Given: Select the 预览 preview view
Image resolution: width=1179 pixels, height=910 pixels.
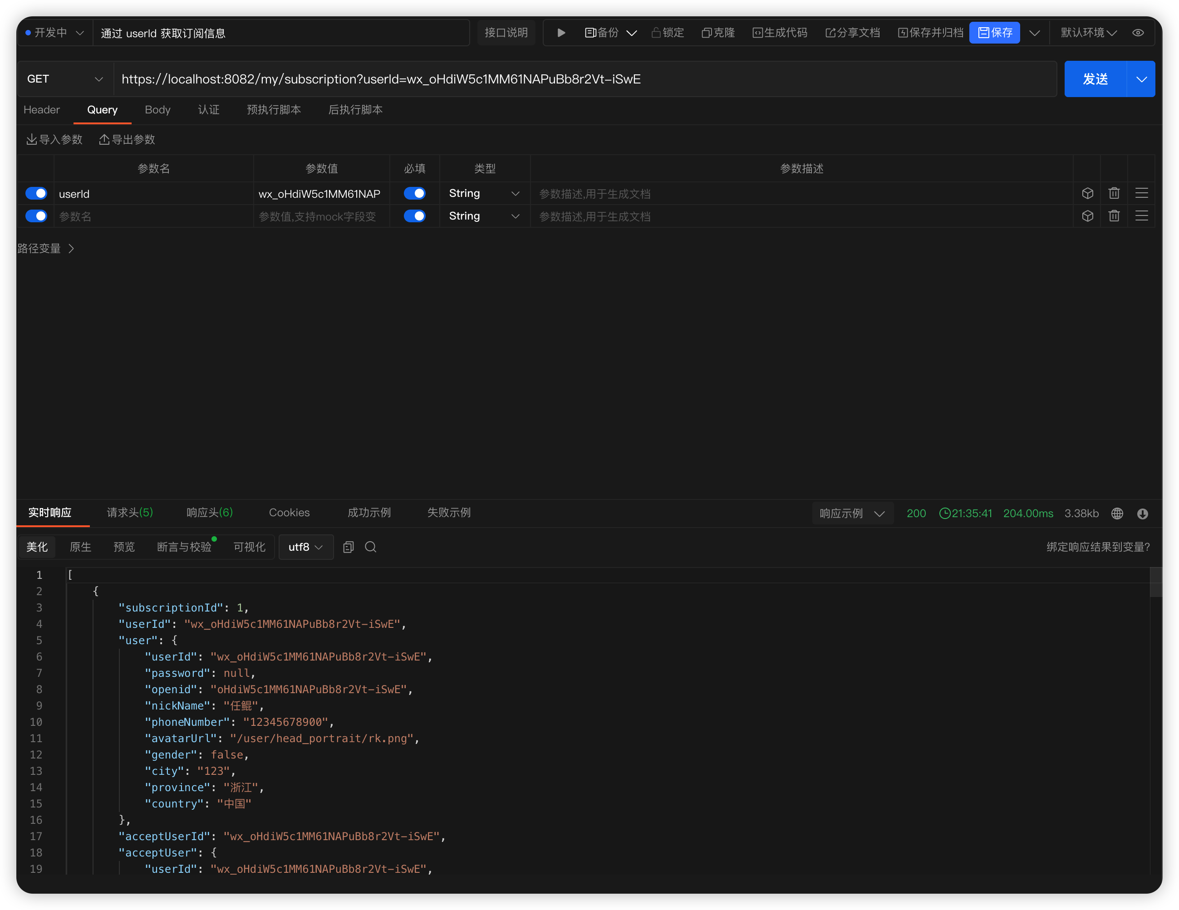Looking at the screenshot, I should 124,547.
